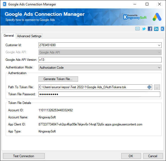
Task: Open the Authentication Mode dropdown
Action: 100,68
